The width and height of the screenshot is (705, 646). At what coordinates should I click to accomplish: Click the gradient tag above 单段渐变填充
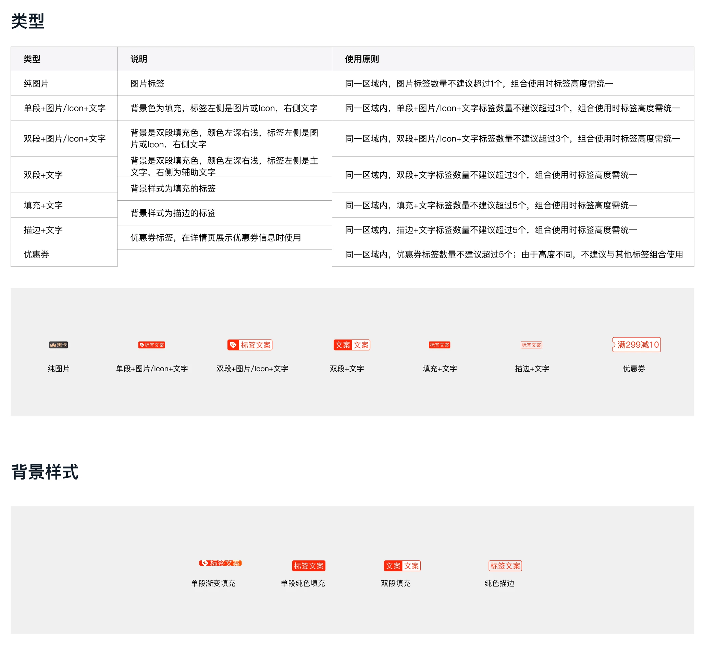pos(221,563)
